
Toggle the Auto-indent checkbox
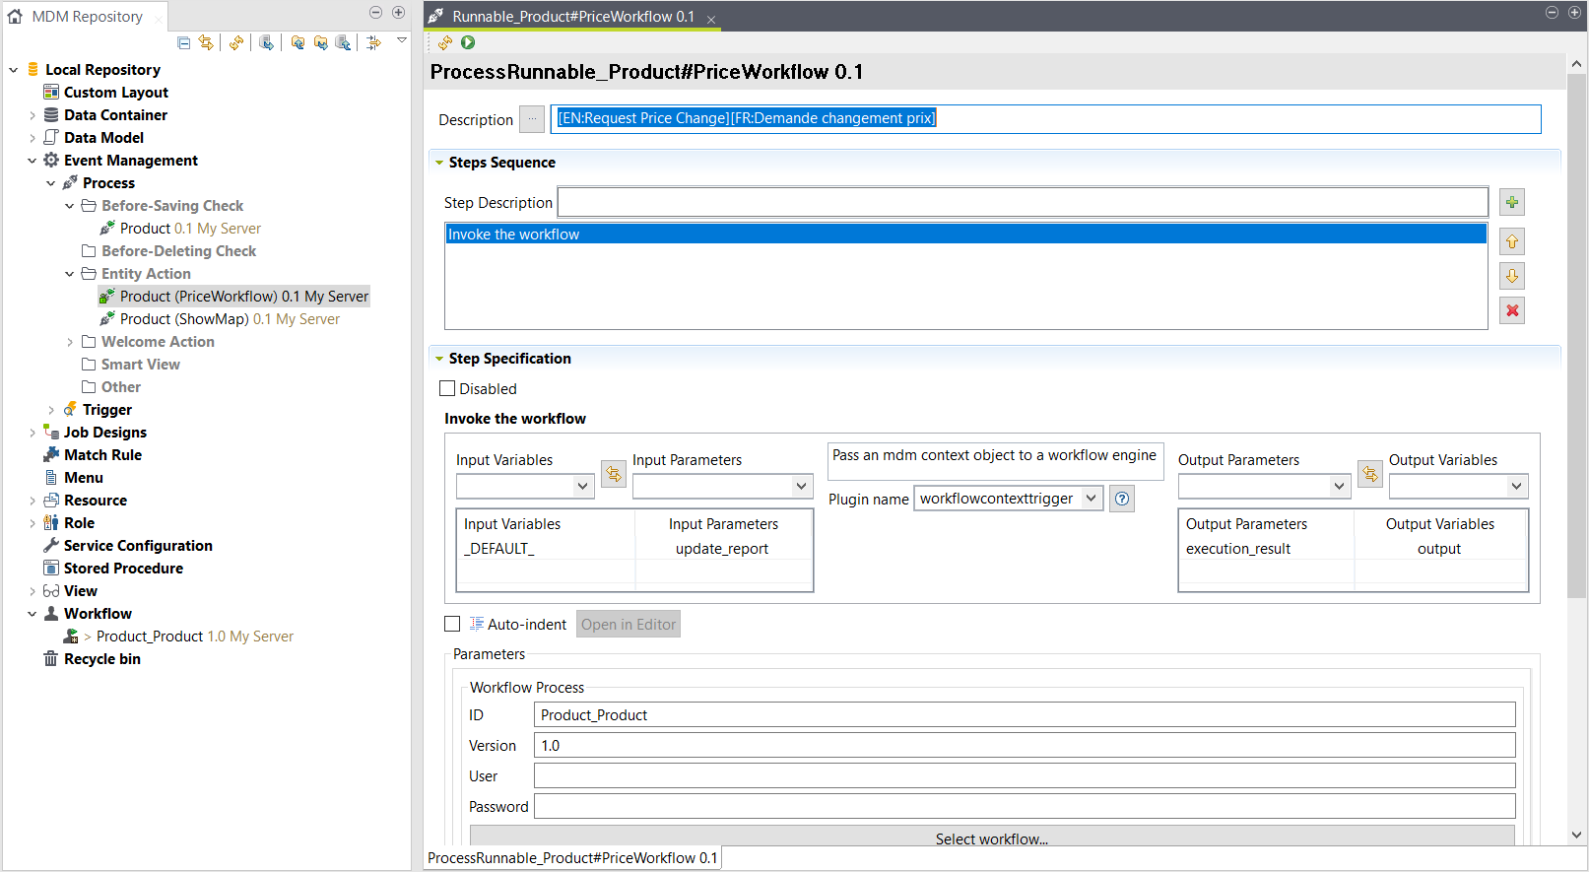[x=452, y=624]
